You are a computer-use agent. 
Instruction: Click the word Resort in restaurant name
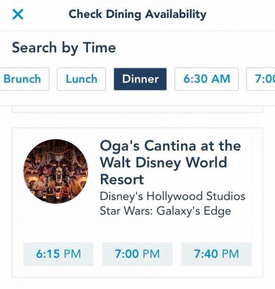pos(122,179)
